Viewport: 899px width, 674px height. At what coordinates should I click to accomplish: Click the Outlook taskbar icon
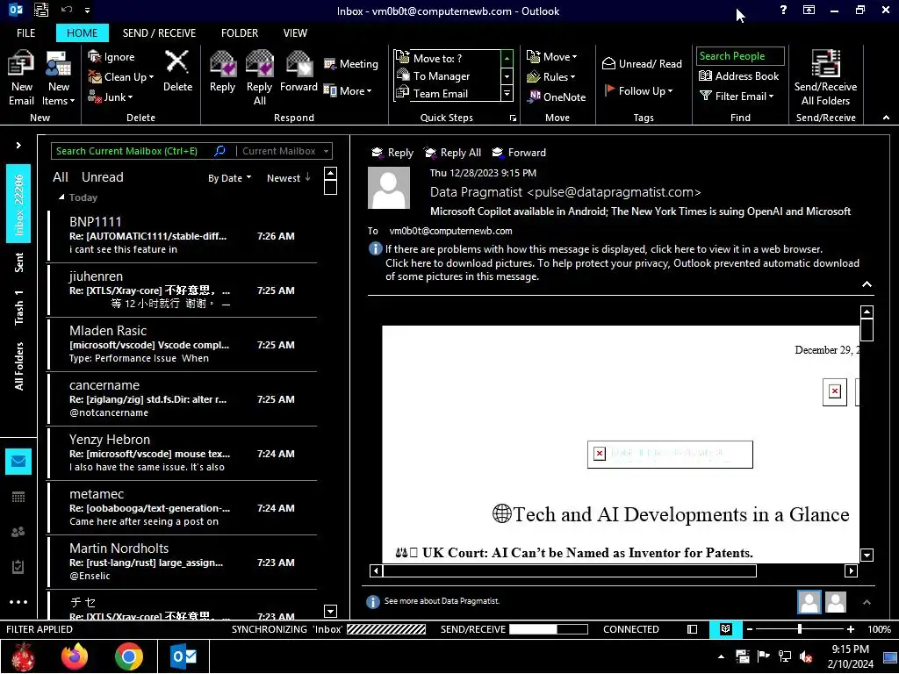pyautogui.click(x=183, y=656)
